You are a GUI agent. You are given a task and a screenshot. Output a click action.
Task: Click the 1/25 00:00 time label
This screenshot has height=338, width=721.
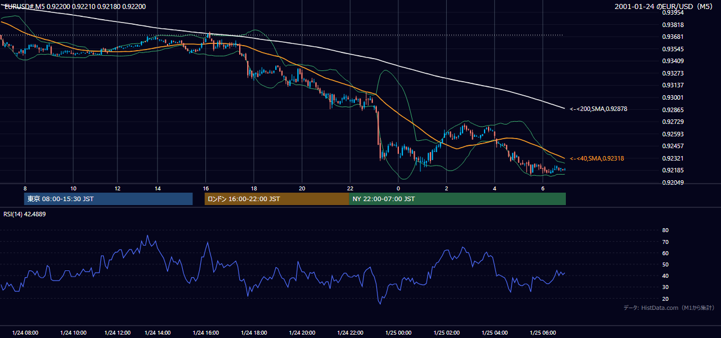tap(398, 333)
